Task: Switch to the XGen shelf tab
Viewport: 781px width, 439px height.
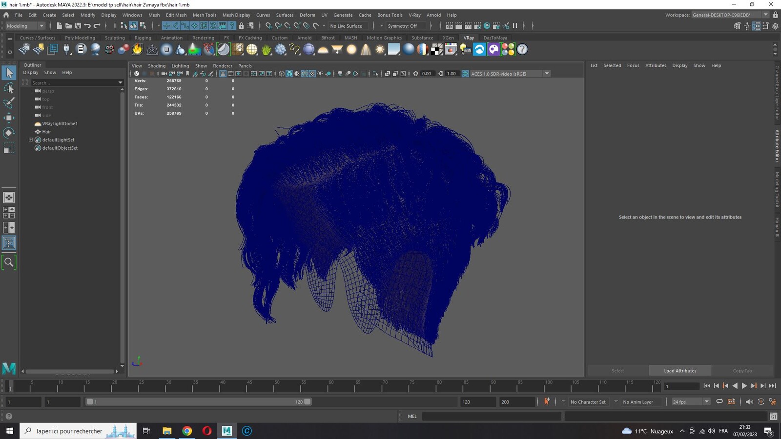Action: coord(448,38)
